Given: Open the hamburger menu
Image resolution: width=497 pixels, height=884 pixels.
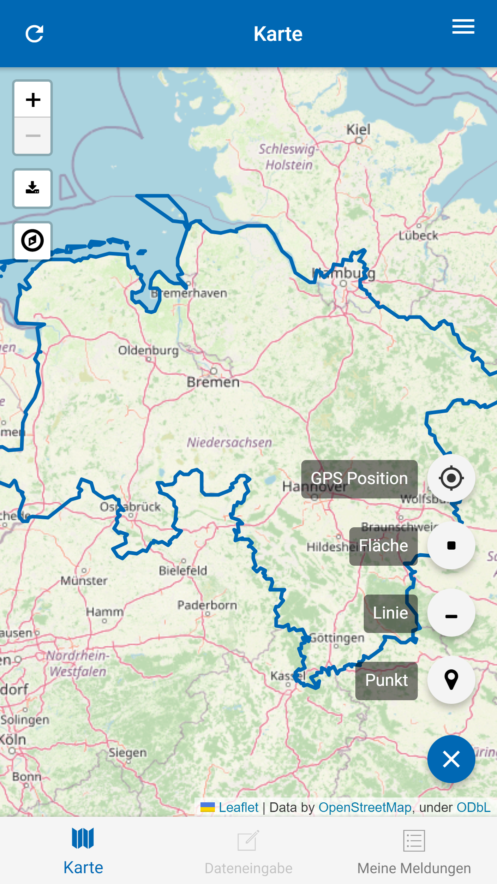Looking at the screenshot, I should [x=463, y=27].
